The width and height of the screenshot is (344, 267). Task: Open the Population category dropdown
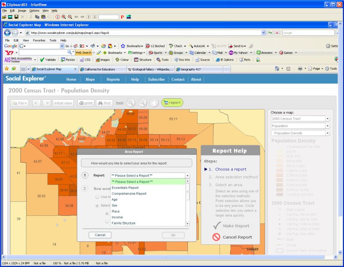(328, 126)
